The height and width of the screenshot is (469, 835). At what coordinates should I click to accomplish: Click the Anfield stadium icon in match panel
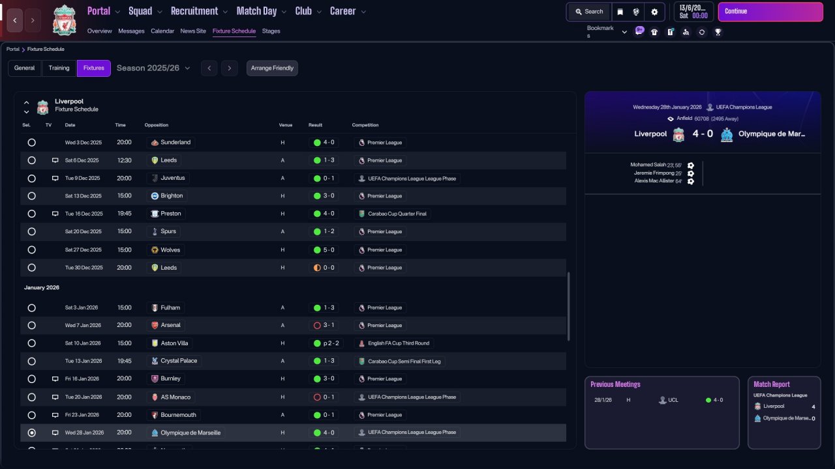tap(670, 119)
